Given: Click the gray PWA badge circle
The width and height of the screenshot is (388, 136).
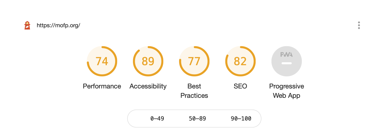Looking at the screenshot, I should tap(287, 61).
